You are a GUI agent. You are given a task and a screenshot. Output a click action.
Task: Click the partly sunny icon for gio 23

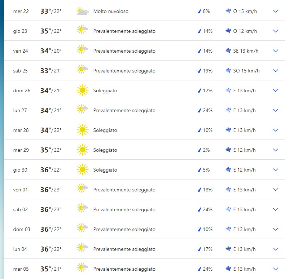click(83, 31)
